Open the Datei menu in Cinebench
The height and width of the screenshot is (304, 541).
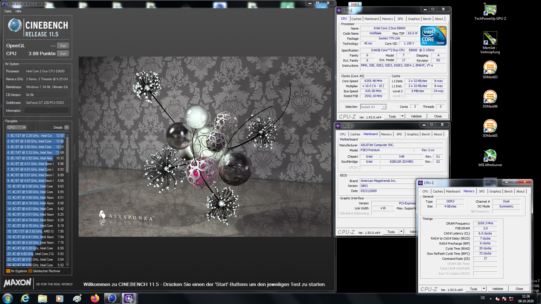tap(8, 11)
